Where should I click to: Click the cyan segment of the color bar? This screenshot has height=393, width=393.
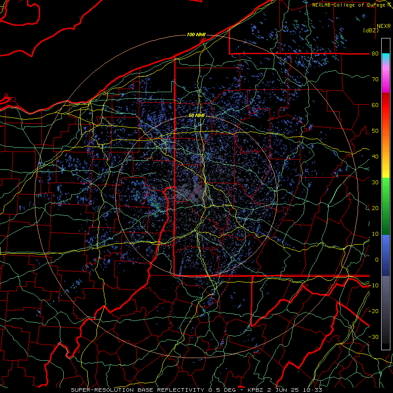pyautogui.click(x=386, y=57)
